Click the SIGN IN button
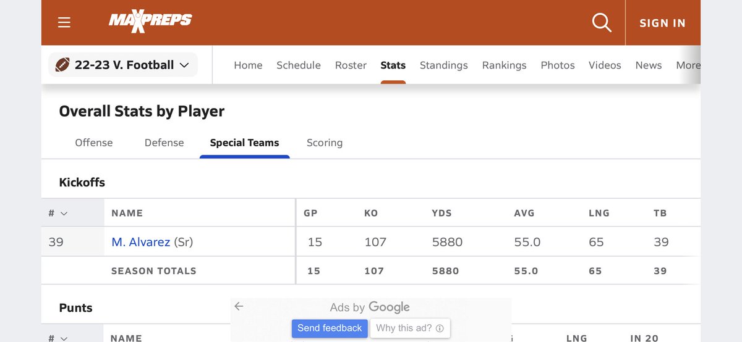The width and height of the screenshot is (742, 342). click(662, 23)
